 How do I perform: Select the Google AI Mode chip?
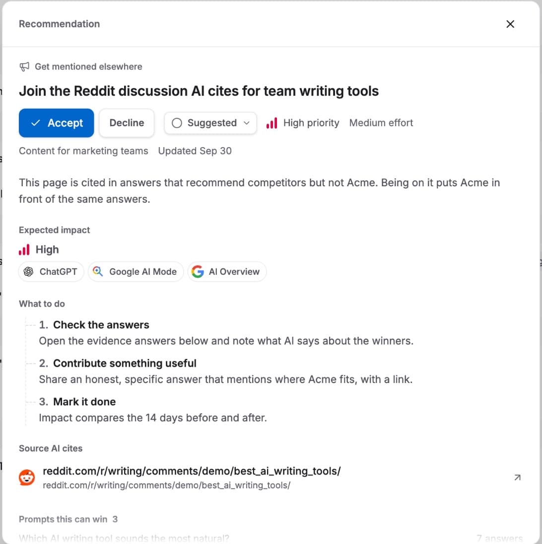point(135,271)
